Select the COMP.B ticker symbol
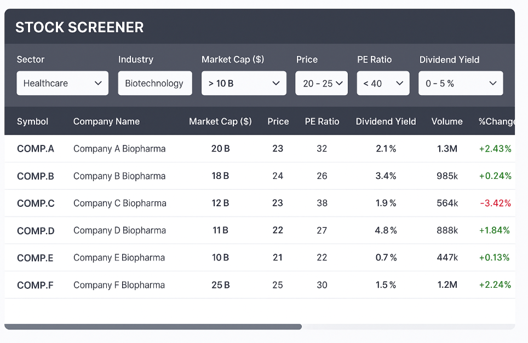528x343 pixels. (x=36, y=176)
